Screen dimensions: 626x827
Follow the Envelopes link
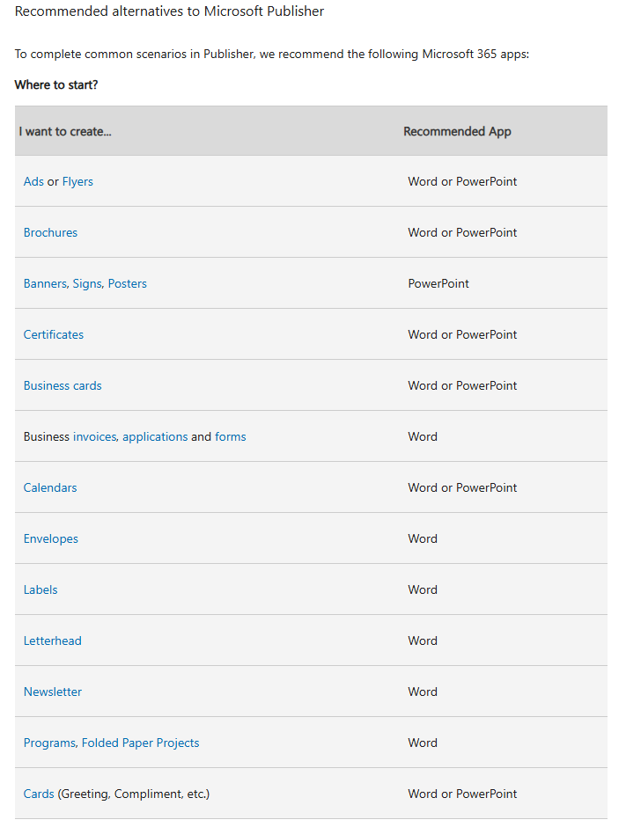click(x=51, y=538)
